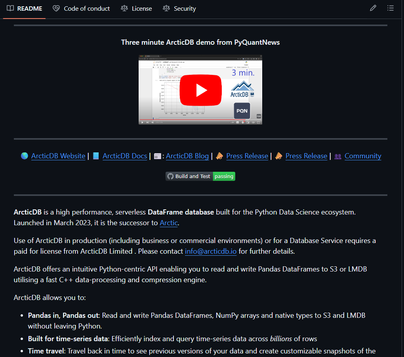
Task: Click the blue book icon beside Docs
Action: [96, 156]
